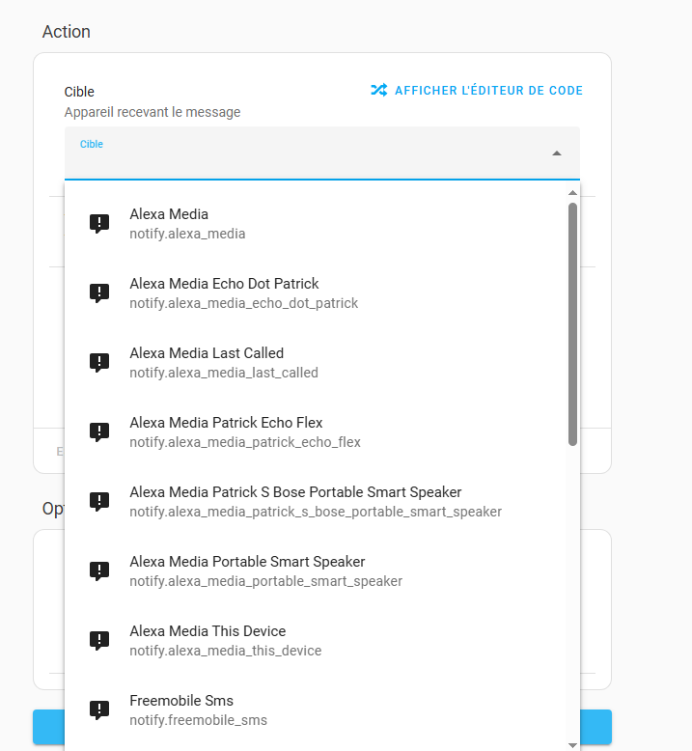Click the shuffle icon beside Afficher l'éditeur de code

click(x=379, y=90)
